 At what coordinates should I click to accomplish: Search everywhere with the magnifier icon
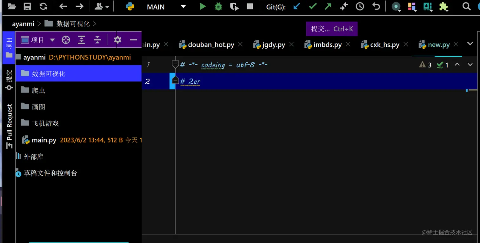click(466, 6)
